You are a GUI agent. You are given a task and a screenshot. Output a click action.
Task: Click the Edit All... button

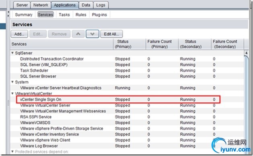(x=111, y=34)
